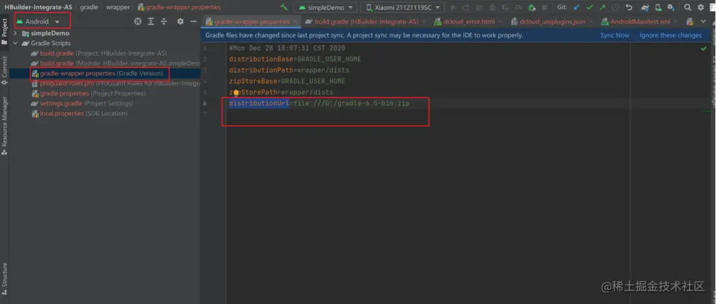Click distributionBase=GRADLE_USER_HOME line
This screenshot has width=716, height=304.
(295, 59)
